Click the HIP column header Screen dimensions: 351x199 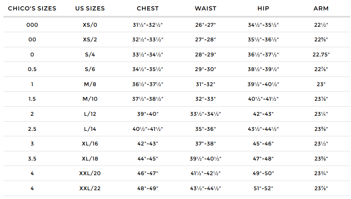click(x=263, y=8)
